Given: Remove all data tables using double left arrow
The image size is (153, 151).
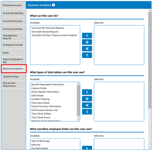Looking at the screenshot, I should click(87, 105).
